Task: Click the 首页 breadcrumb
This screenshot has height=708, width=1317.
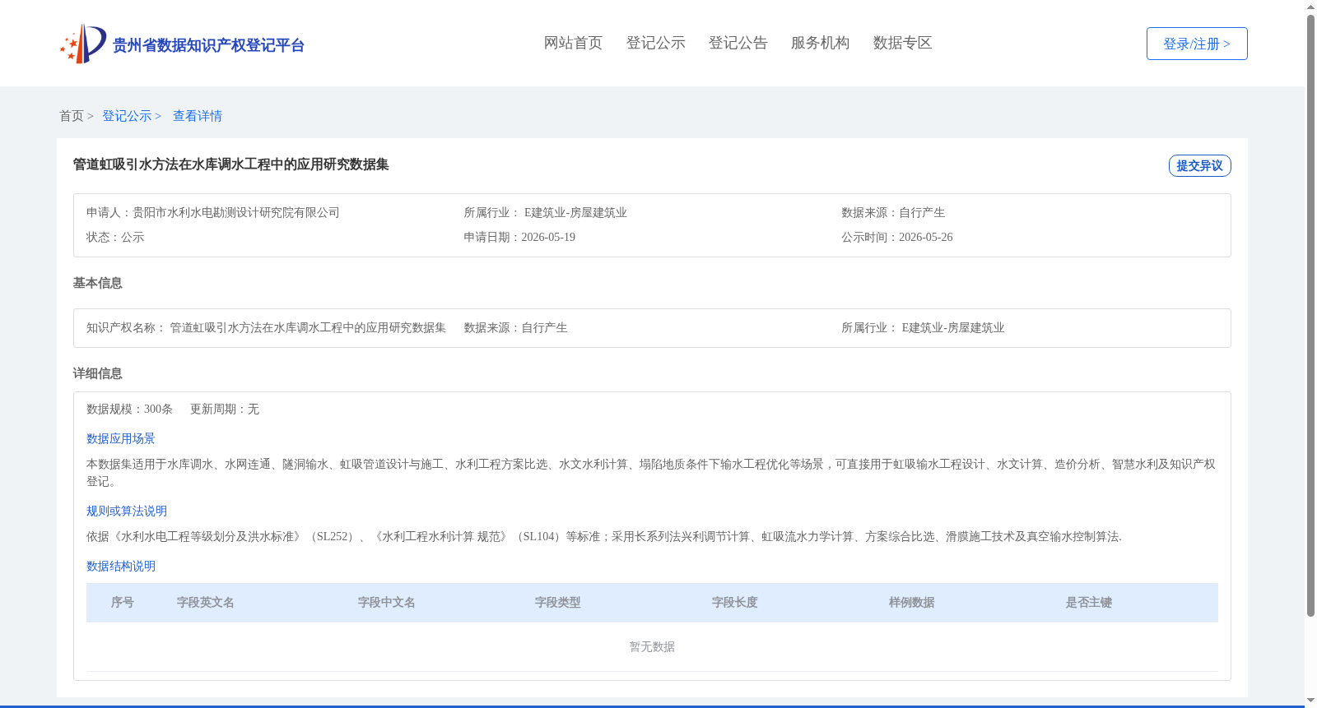Action: [72, 116]
